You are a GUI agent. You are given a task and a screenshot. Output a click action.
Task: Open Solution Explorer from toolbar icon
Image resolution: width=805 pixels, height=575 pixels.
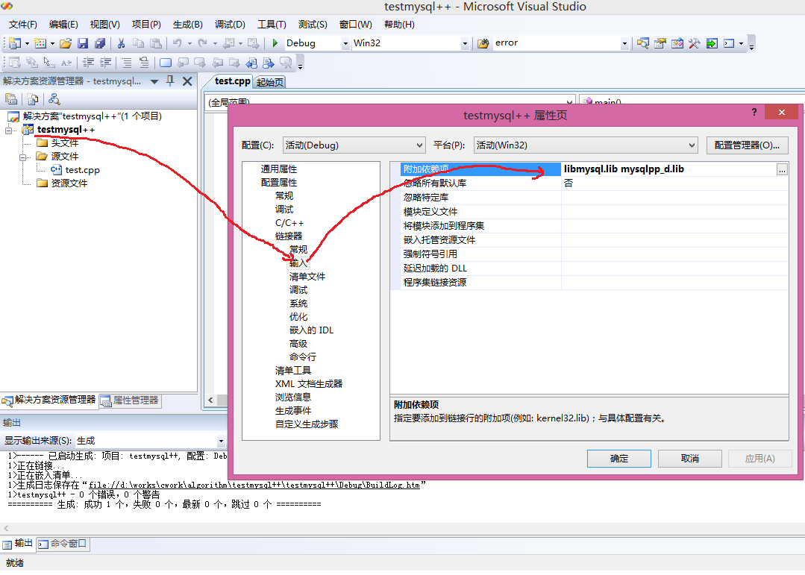click(x=643, y=43)
